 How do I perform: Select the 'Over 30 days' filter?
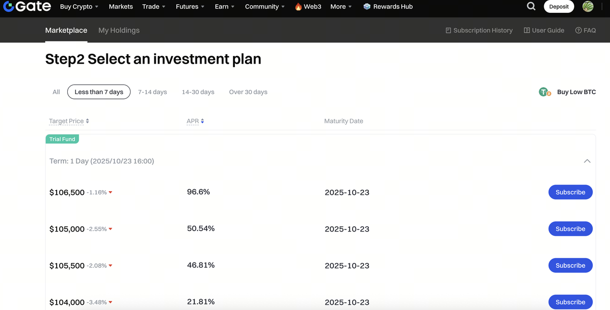[x=248, y=92]
